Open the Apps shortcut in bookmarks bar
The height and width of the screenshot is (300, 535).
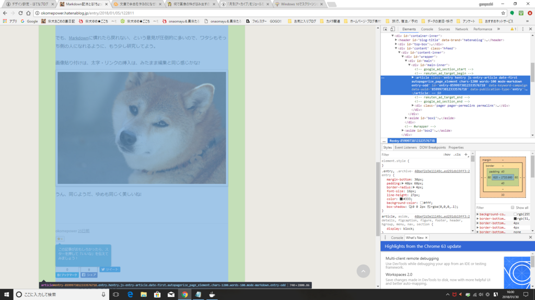[x=10, y=21]
